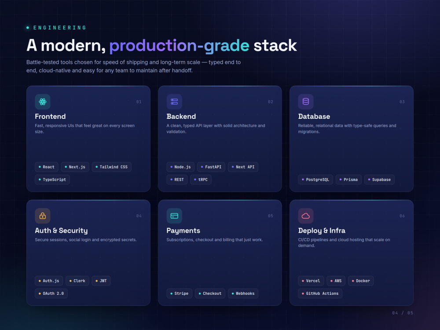This screenshot has height=330, width=440.
Task: Click the Backend card title
Action: point(181,117)
